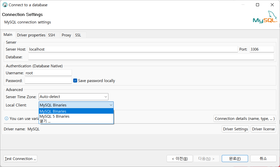
Task: View the Driver license
Action: pyautogui.click(x=263, y=129)
